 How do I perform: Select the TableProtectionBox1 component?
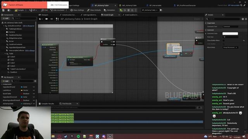(x=18, y=69)
